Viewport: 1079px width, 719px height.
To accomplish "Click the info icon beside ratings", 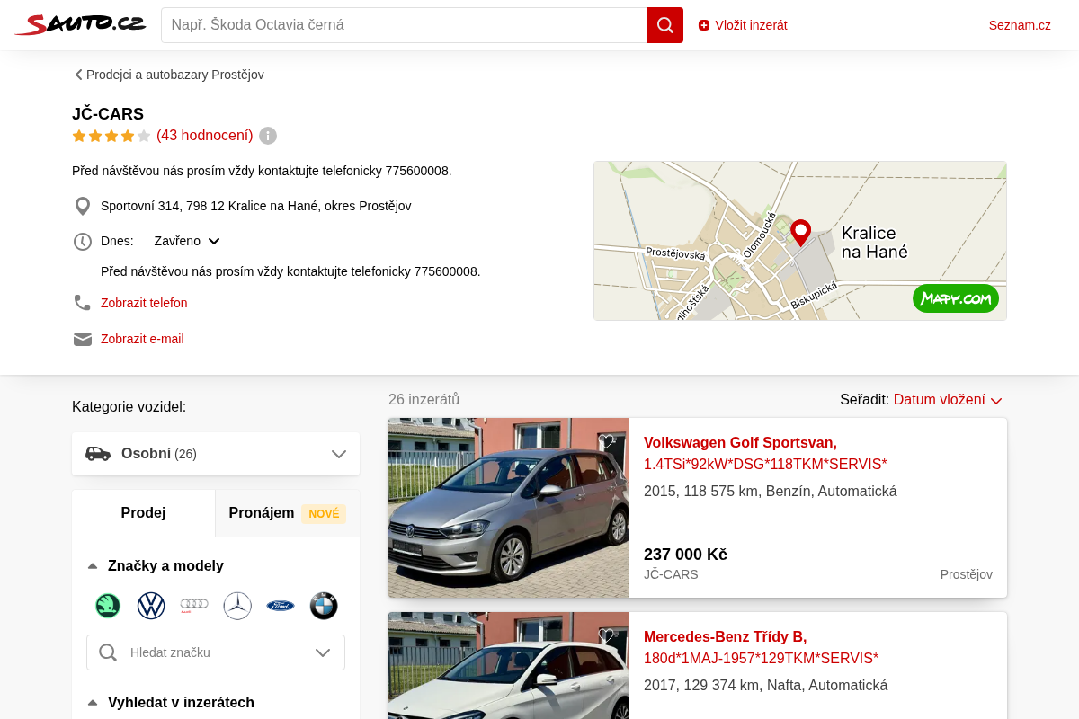I will tap(268, 136).
